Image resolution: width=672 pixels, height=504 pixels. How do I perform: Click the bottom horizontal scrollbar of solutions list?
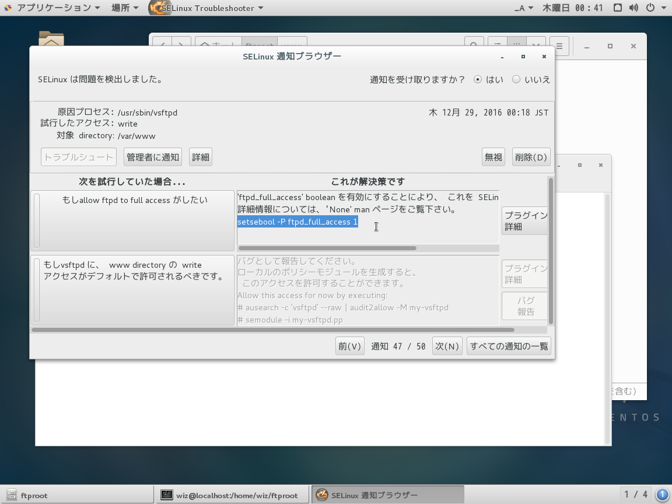(x=272, y=330)
